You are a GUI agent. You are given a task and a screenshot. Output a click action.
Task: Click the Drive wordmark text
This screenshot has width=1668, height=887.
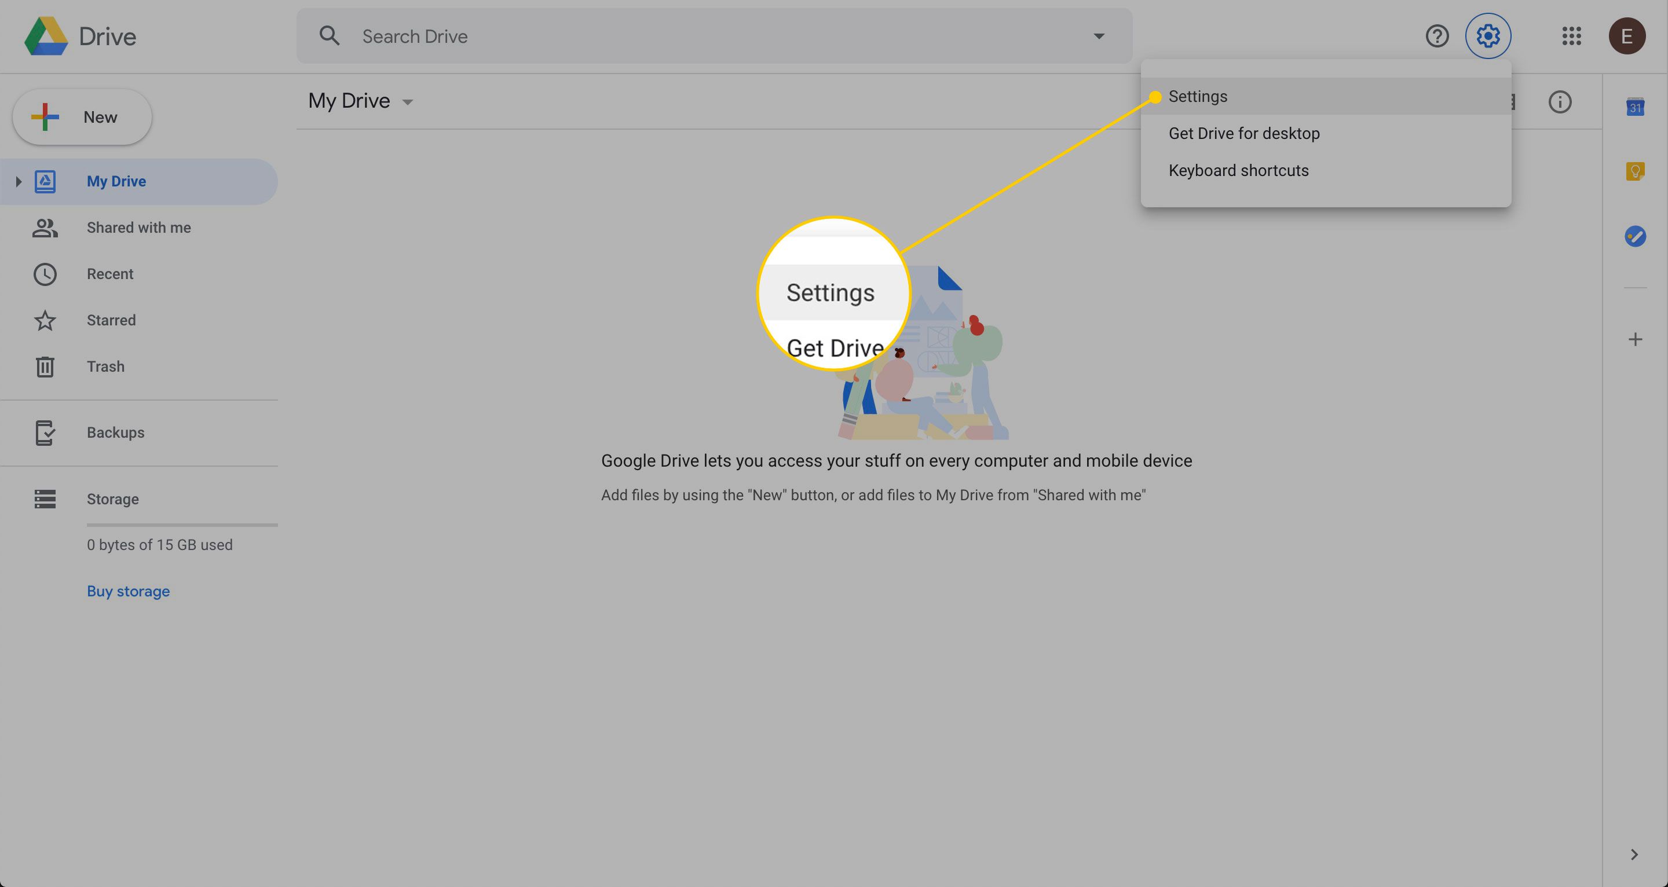[108, 37]
